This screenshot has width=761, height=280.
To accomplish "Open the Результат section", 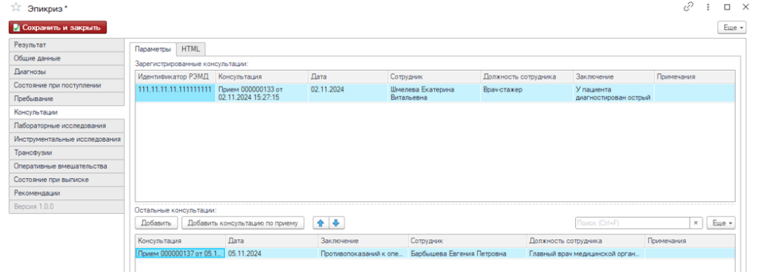I will (x=66, y=45).
